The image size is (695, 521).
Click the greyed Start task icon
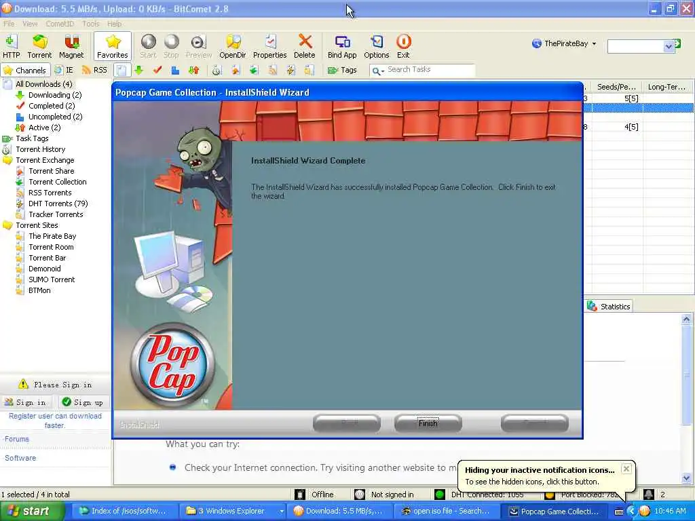click(x=148, y=46)
